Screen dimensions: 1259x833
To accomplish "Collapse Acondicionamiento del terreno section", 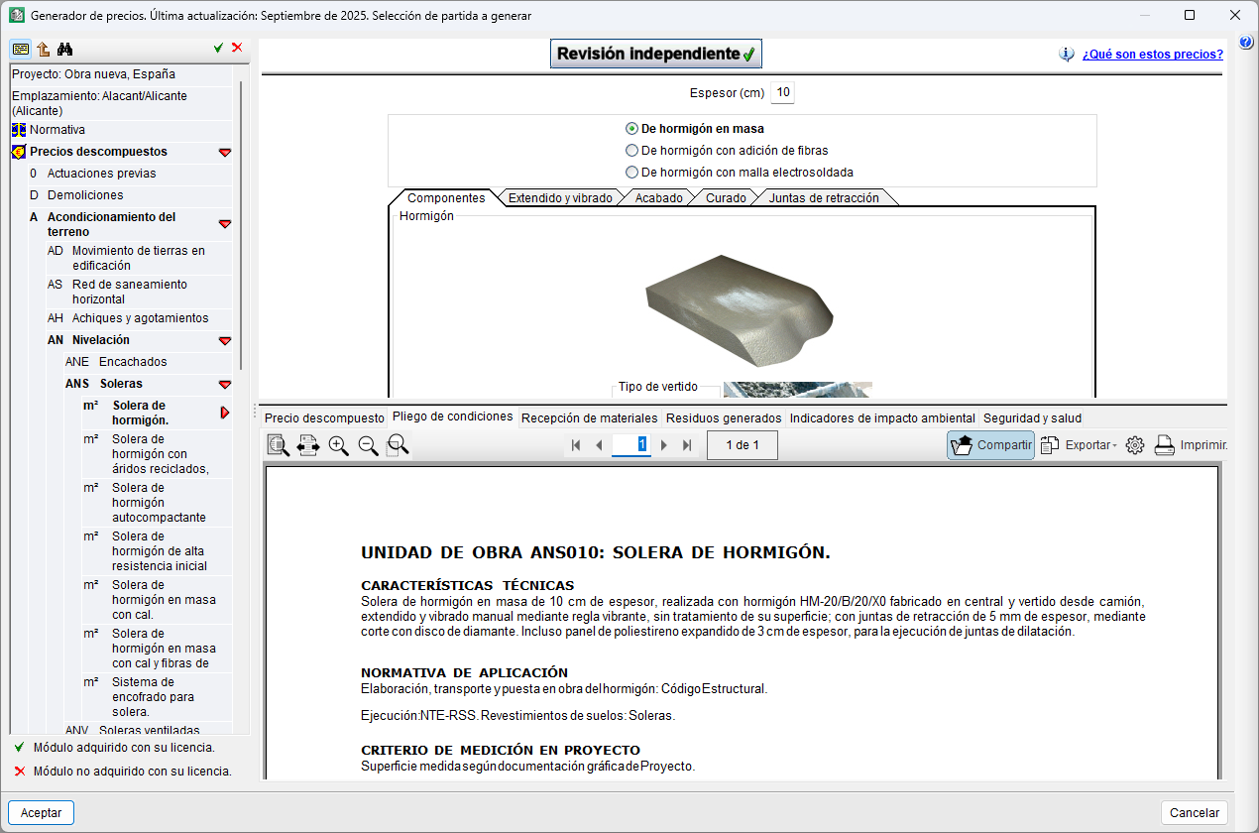I will coord(225,224).
